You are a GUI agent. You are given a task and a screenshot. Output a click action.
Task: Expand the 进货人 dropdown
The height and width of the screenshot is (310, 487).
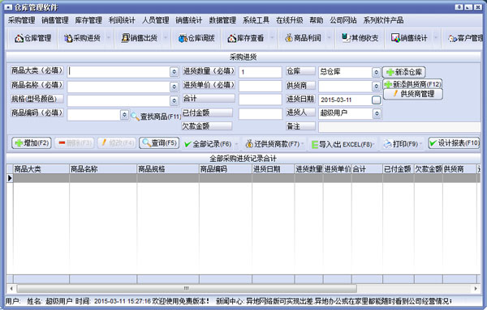pos(377,113)
